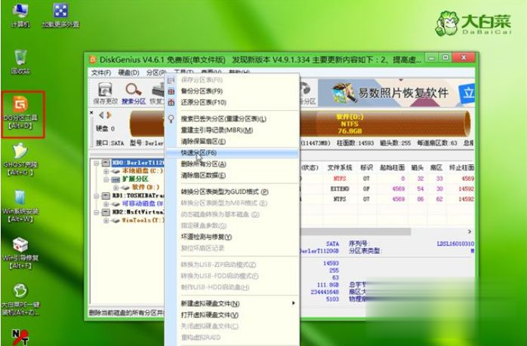Screen dimensions: 527x346
Task: Click the EXTEND row in partition table
Action: 387,189
